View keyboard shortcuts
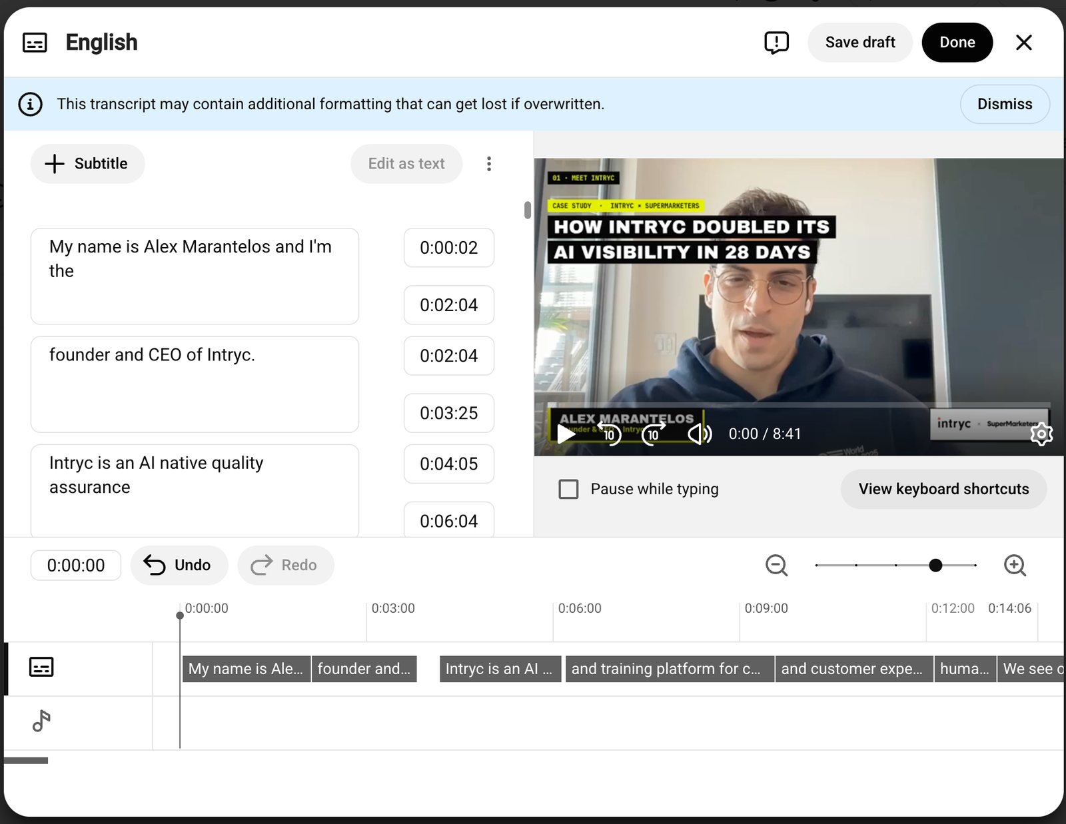 943,489
